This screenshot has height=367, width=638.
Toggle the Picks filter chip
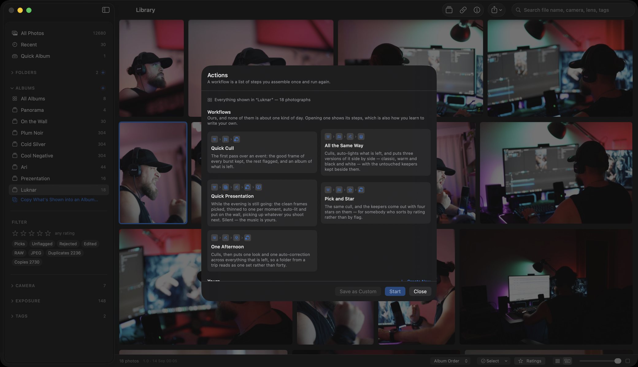tap(19, 244)
